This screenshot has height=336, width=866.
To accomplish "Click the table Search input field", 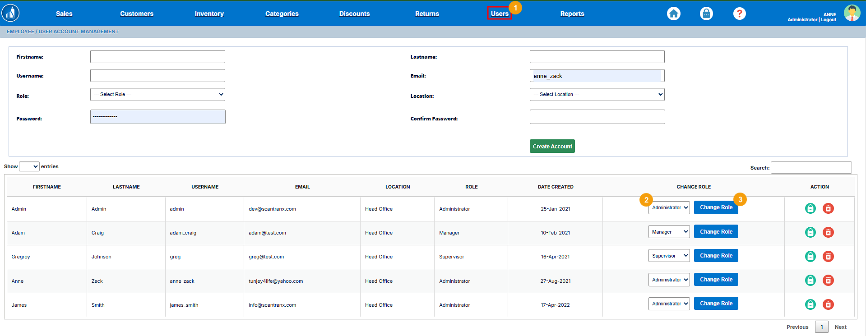I will 811,168.
